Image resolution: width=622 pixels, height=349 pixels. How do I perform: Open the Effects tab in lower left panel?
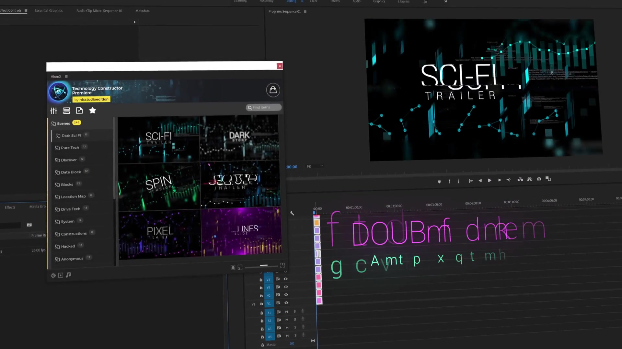point(10,207)
